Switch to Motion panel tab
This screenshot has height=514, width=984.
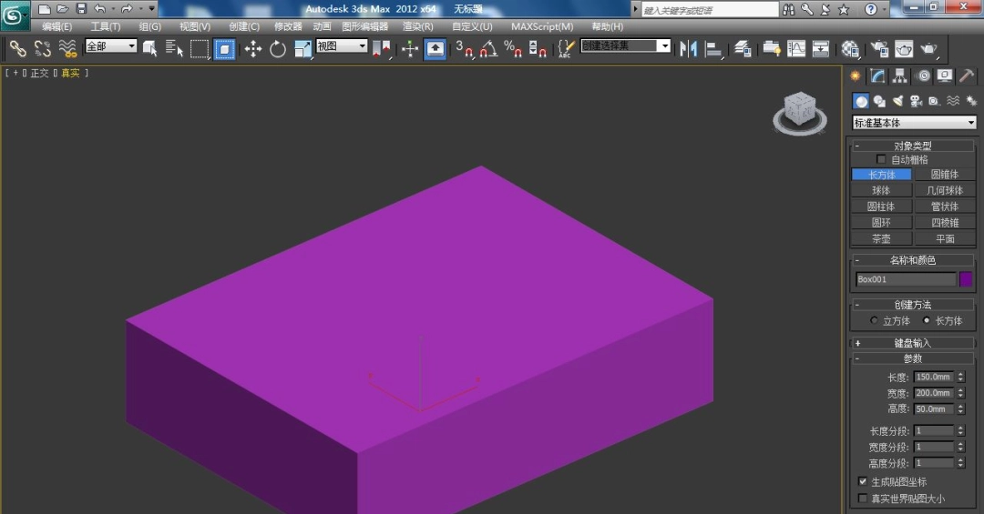point(923,76)
